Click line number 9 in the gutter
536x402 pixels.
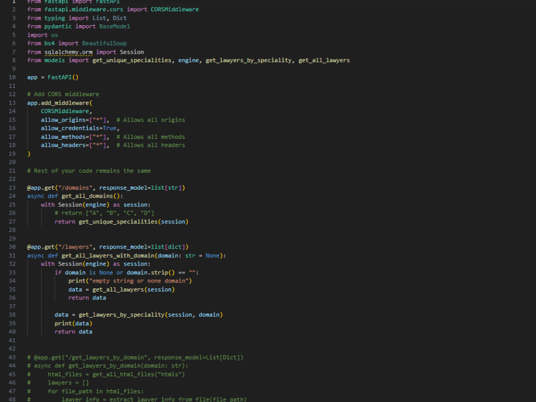pyautogui.click(x=14, y=69)
